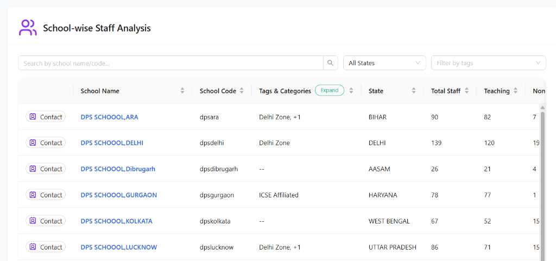556x261 pixels.
Task: Sort by School Code column arrows
Action: click(x=242, y=91)
